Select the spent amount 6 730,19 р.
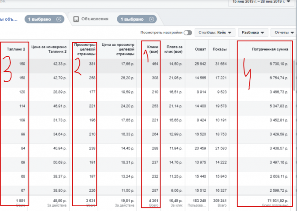 278,64
